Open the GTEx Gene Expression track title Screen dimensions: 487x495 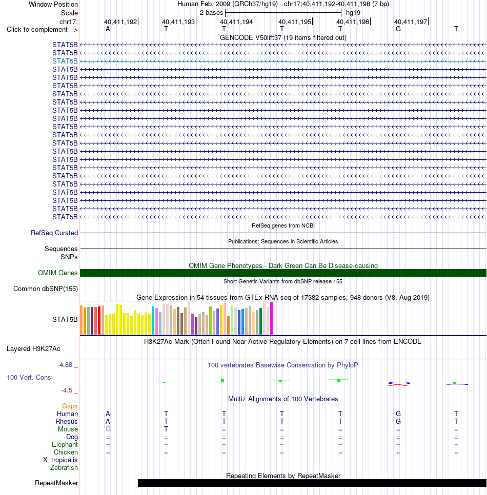pyautogui.click(x=283, y=297)
